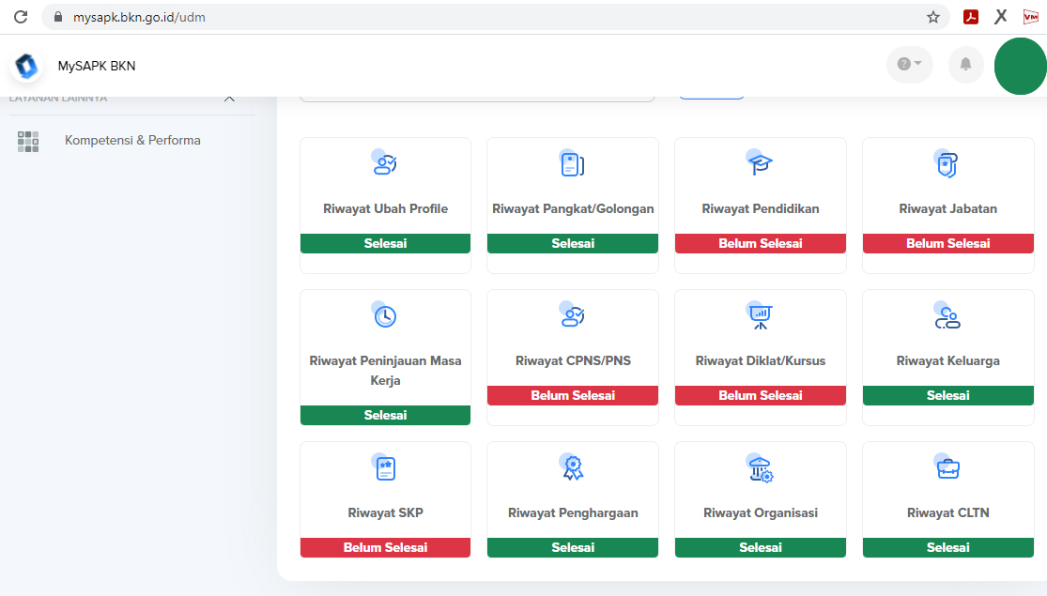1047x596 pixels.
Task: Open the Riwayat Diklat/Kursus title text
Action: (x=761, y=361)
